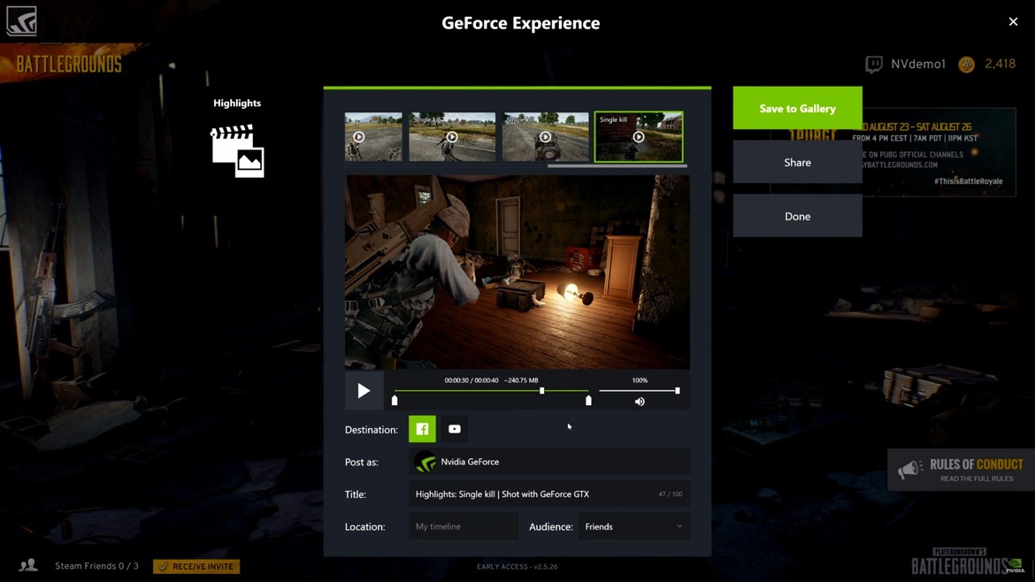This screenshot has height=582, width=1035.
Task: Click the RECEIVE INVITE button
Action: pos(196,566)
